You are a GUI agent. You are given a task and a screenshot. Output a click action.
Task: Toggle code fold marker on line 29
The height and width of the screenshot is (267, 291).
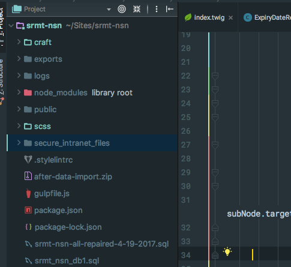215,173
